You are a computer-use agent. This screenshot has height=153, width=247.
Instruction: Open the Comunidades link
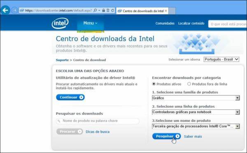coord(165,23)
